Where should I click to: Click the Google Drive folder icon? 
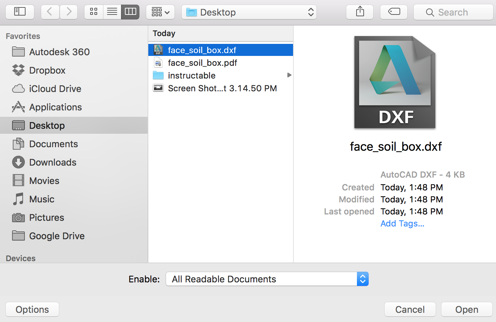pos(18,236)
